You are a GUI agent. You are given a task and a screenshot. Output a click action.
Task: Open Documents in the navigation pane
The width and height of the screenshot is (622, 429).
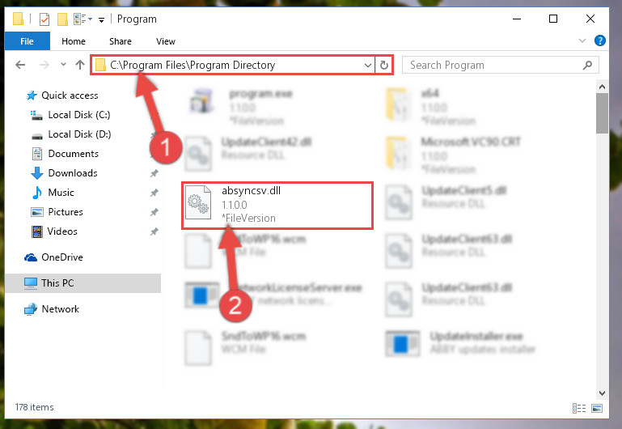point(73,154)
